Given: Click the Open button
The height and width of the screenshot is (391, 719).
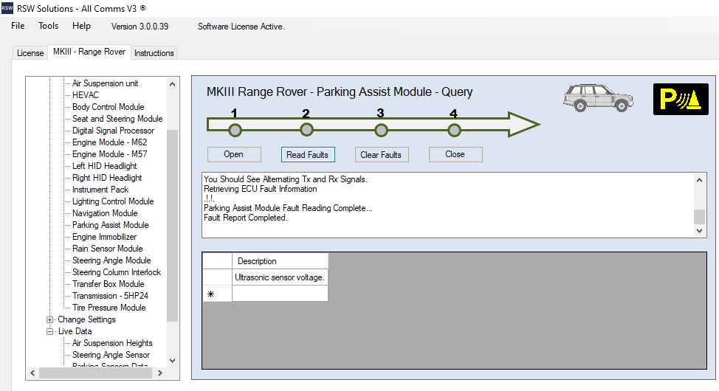Looking at the screenshot, I should [234, 154].
